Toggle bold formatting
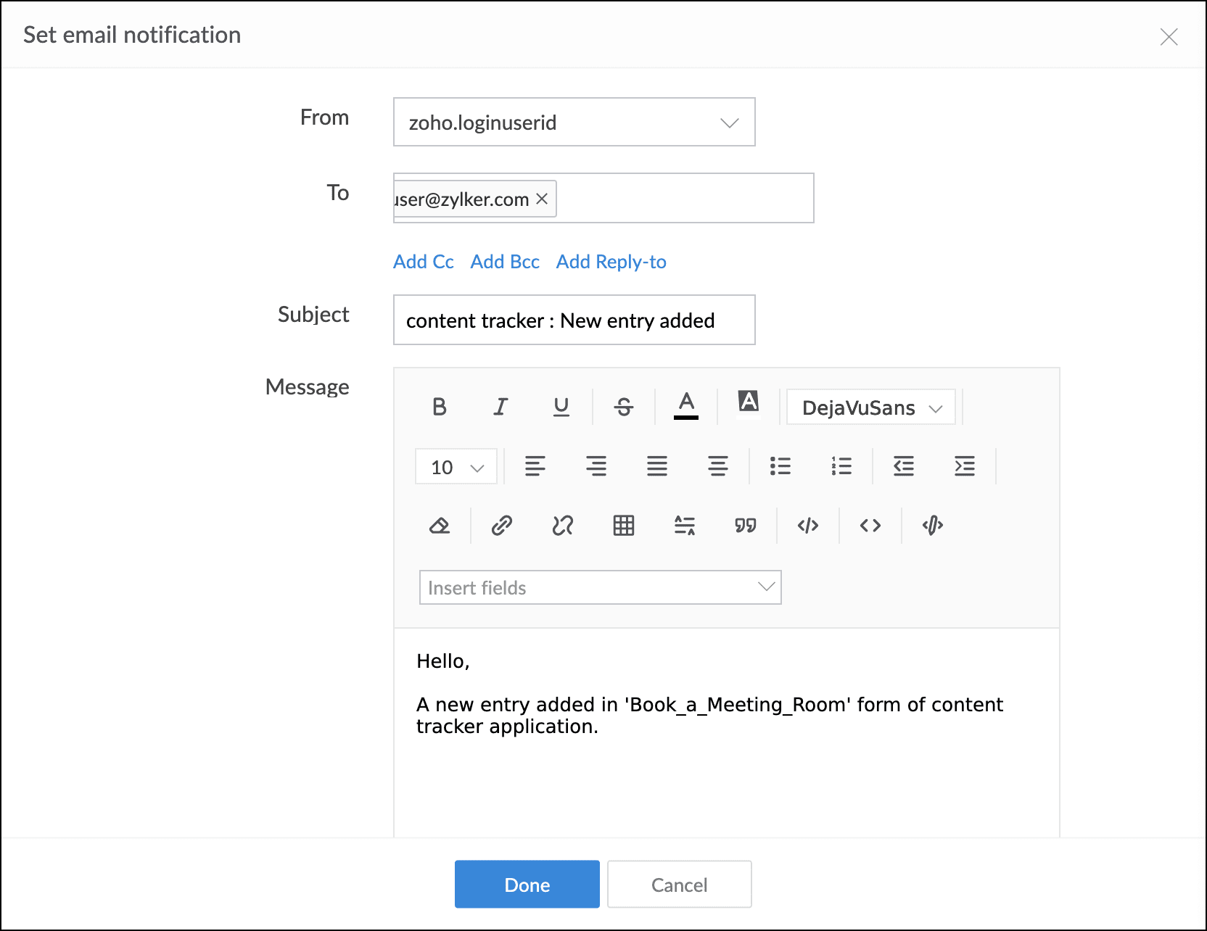Screen dimensions: 1207x931 coord(439,407)
